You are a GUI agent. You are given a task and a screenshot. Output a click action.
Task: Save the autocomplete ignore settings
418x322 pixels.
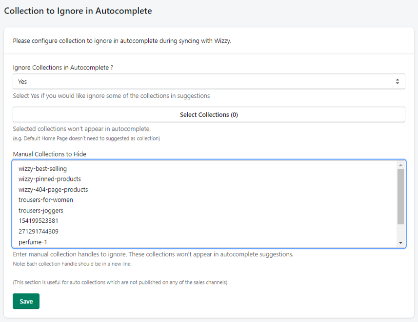[x=26, y=301]
